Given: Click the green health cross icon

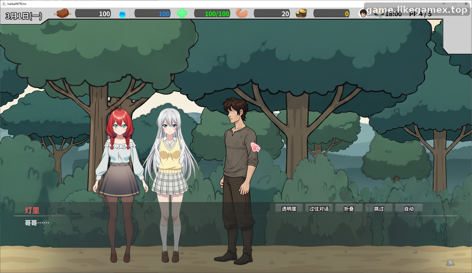Looking at the screenshot, I should tap(182, 13).
